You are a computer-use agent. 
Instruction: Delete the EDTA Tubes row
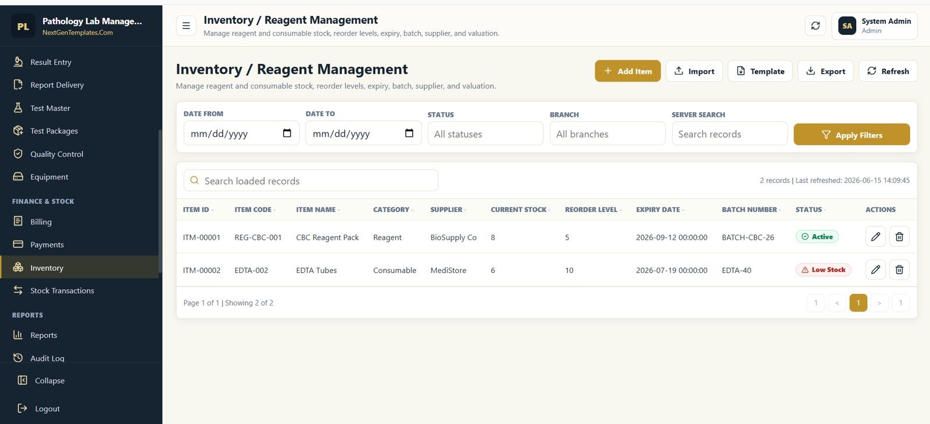[x=899, y=270]
